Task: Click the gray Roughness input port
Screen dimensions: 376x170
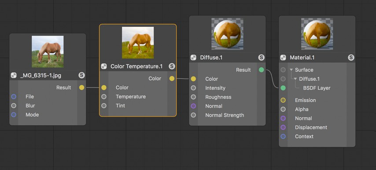Action: tap(194, 97)
